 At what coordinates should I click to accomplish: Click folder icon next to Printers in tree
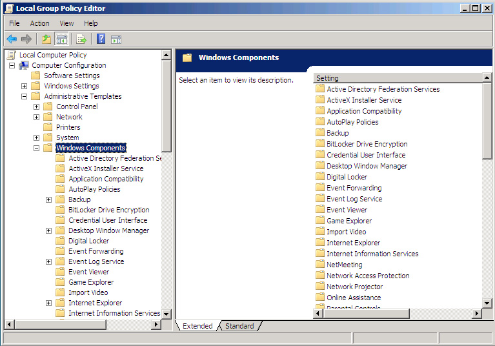48,127
